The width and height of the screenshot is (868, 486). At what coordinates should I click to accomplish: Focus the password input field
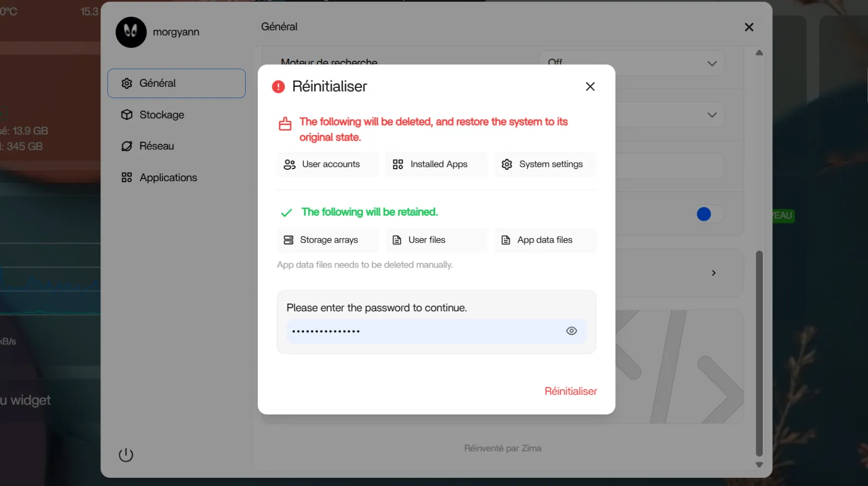(x=423, y=331)
